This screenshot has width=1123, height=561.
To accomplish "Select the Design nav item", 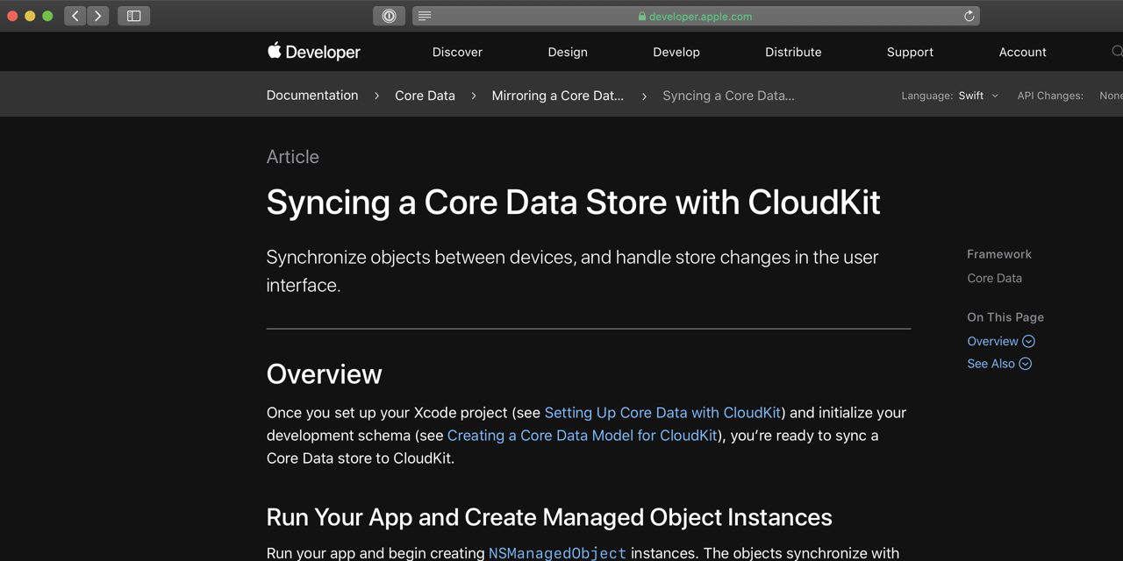I will coord(568,52).
